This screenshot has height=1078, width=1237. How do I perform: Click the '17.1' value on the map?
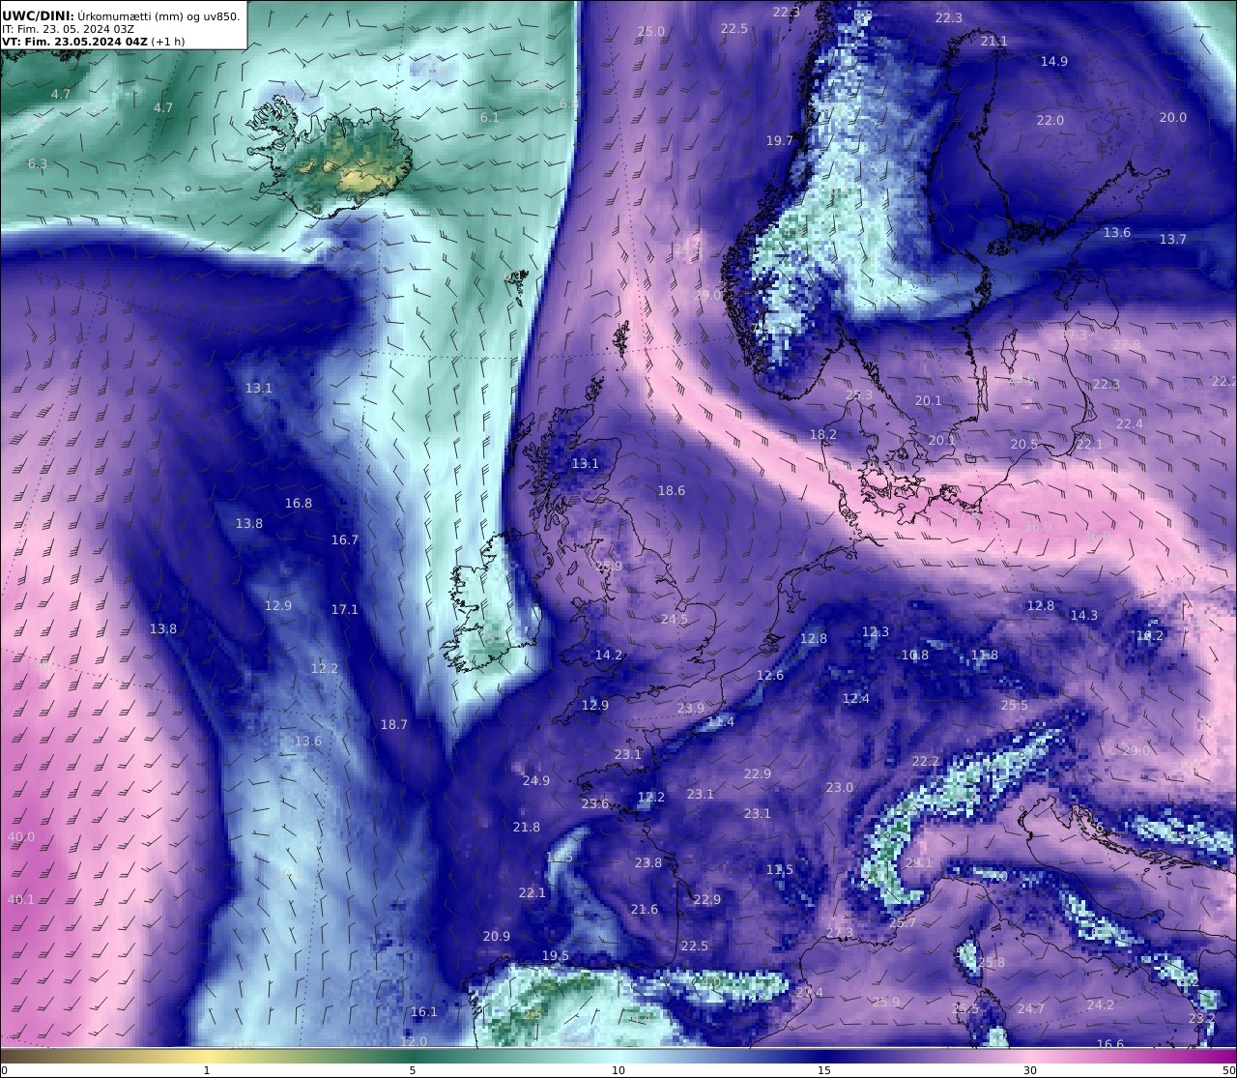344,610
